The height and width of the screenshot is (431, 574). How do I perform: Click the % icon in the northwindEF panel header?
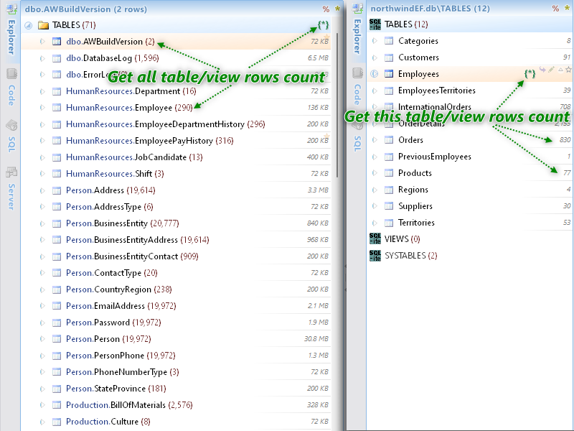555,9
